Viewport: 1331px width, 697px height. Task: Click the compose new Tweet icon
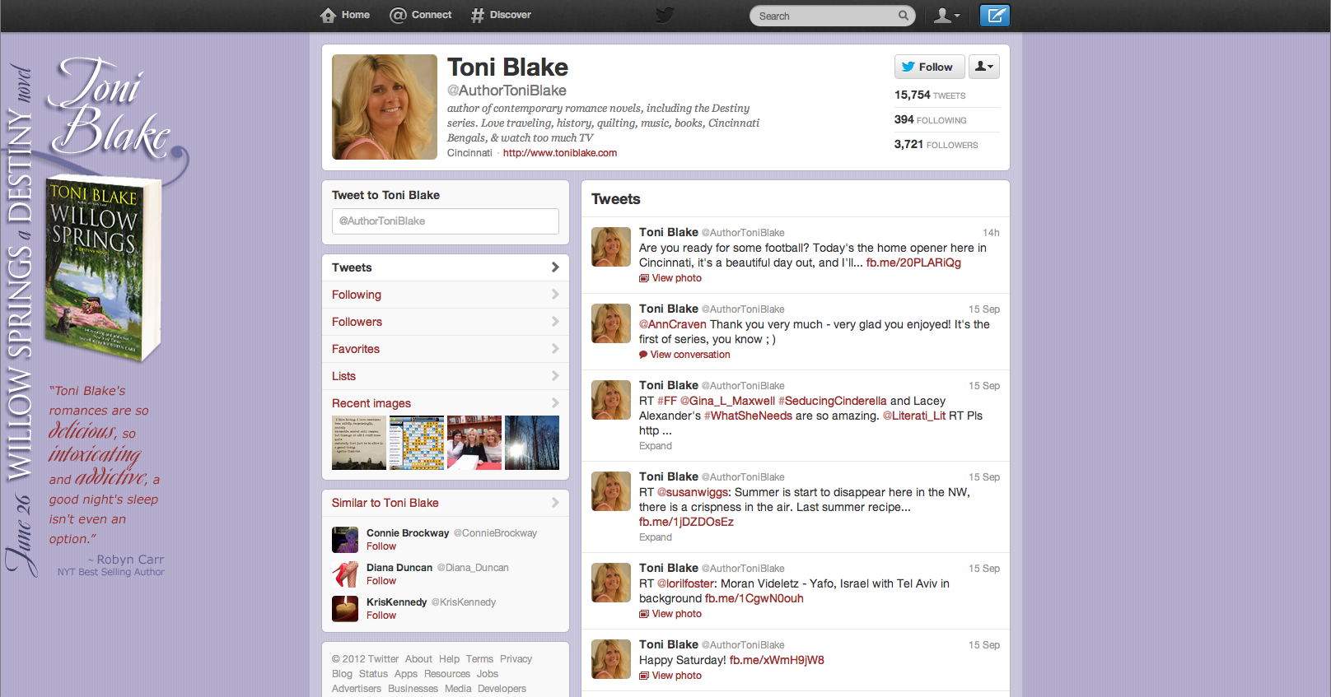coord(995,15)
